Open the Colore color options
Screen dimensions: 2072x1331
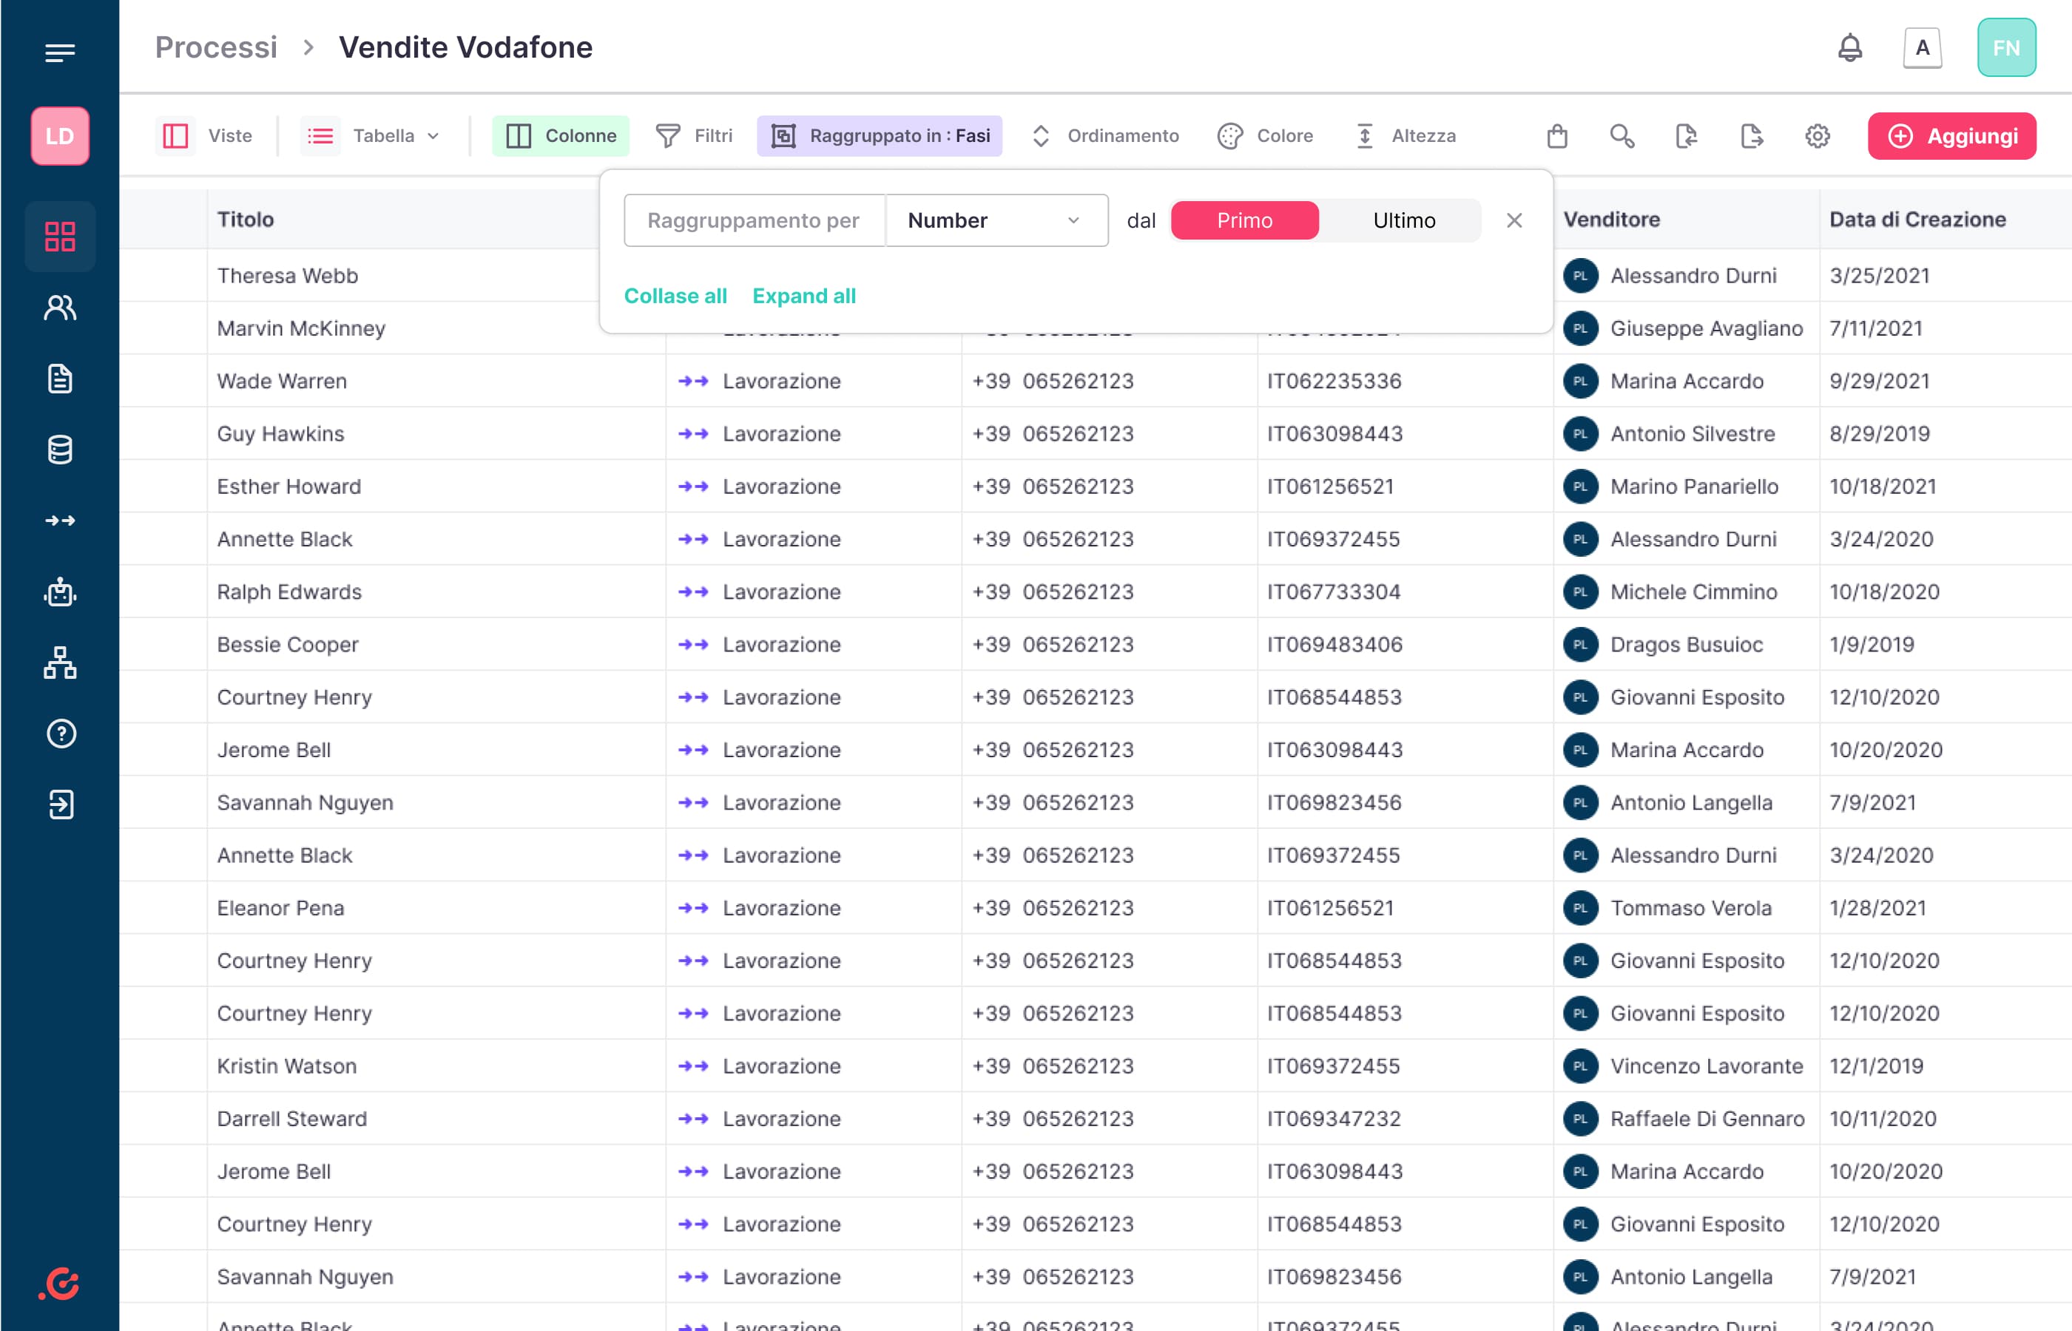pos(1265,136)
